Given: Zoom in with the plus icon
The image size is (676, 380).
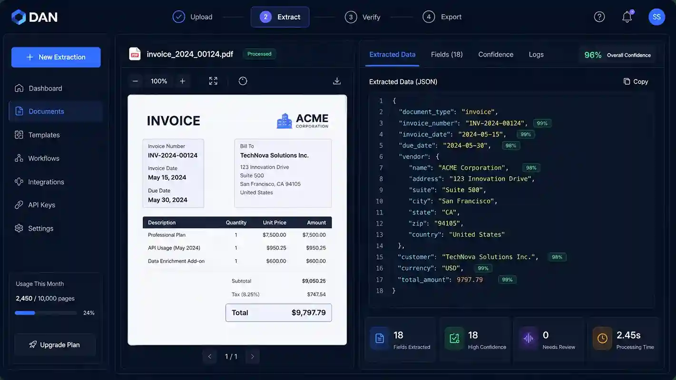Looking at the screenshot, I should [x=182, y=81].
